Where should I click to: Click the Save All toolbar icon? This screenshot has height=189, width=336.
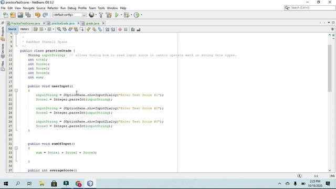28,15
